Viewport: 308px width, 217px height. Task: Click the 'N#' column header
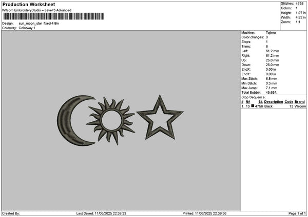pyautogui.click(x=248, y=102)
